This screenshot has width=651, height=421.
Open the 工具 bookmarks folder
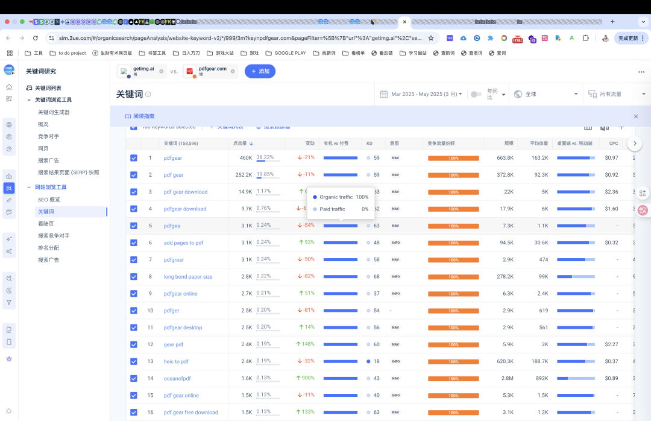pyautogui.click(x=34, y=53)
